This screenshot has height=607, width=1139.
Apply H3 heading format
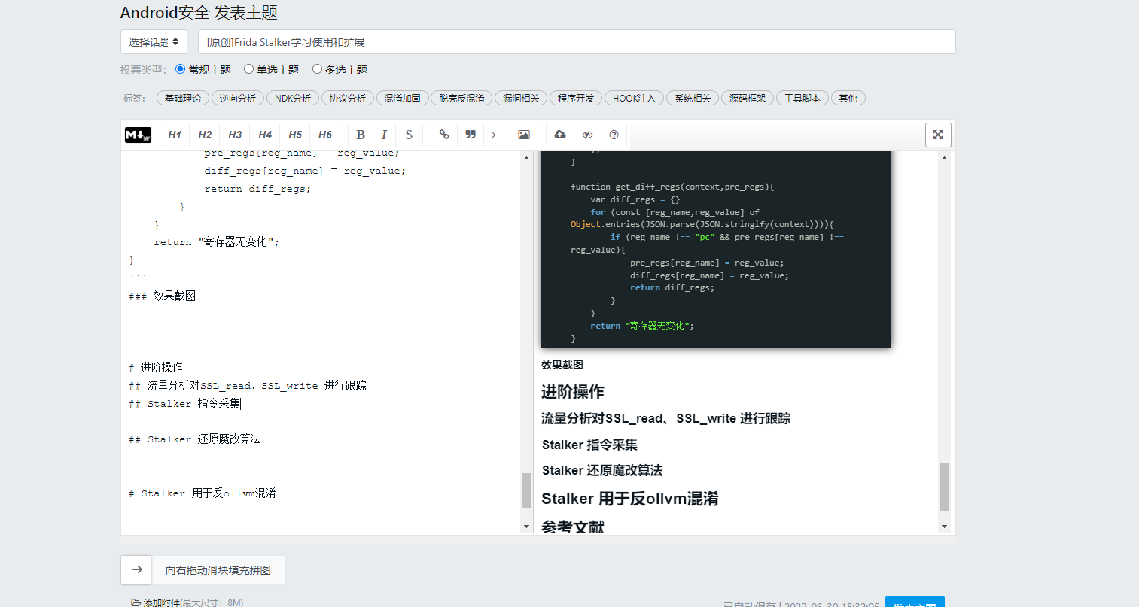pyautogui.click(x=235, y=135)
